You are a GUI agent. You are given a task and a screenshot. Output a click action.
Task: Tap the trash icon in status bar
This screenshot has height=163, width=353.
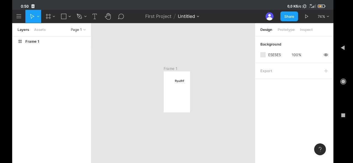tap(33, 6)
